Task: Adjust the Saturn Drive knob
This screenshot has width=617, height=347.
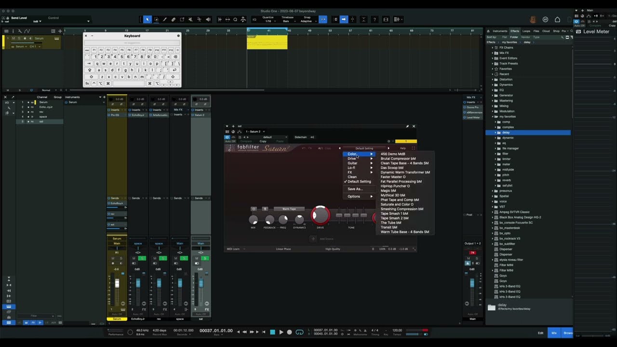Action: point(321,215)
